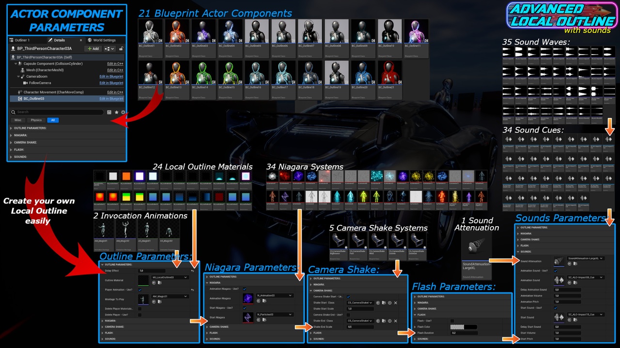Use selected asset for Montage To Play
The width and height of the screenshot is (620, 348).
tap(154, 302)
